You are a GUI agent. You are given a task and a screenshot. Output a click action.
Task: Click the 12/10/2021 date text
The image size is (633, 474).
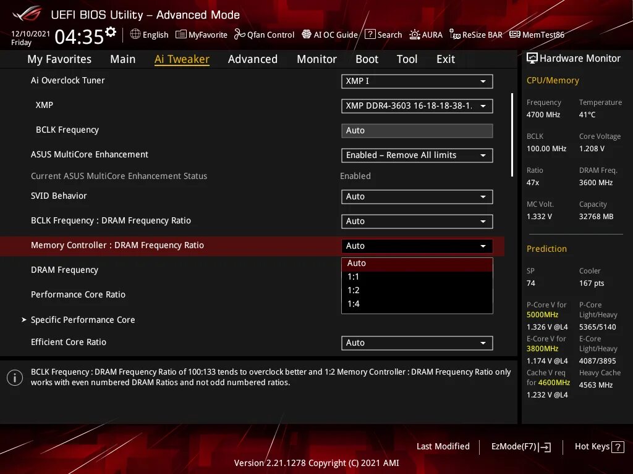pyautogui.click(x=31, y=34)
